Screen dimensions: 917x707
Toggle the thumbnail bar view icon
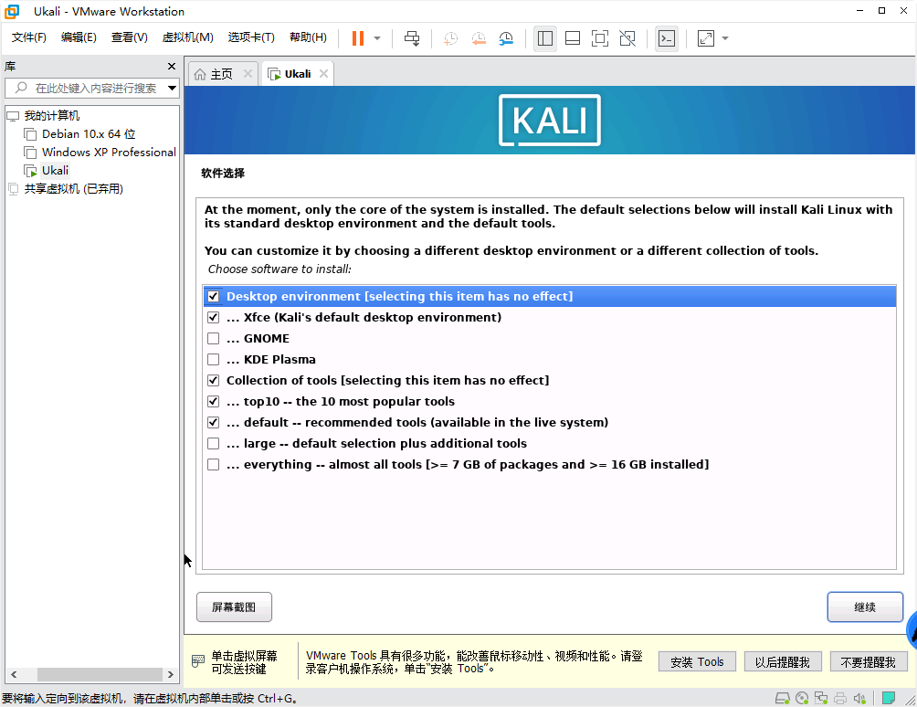[x=573, y=38]
